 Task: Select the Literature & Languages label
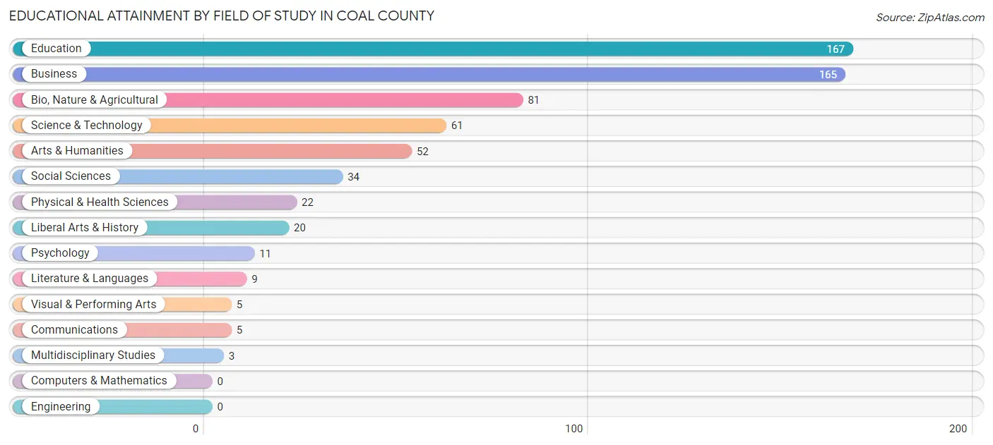tap(90, 279)
